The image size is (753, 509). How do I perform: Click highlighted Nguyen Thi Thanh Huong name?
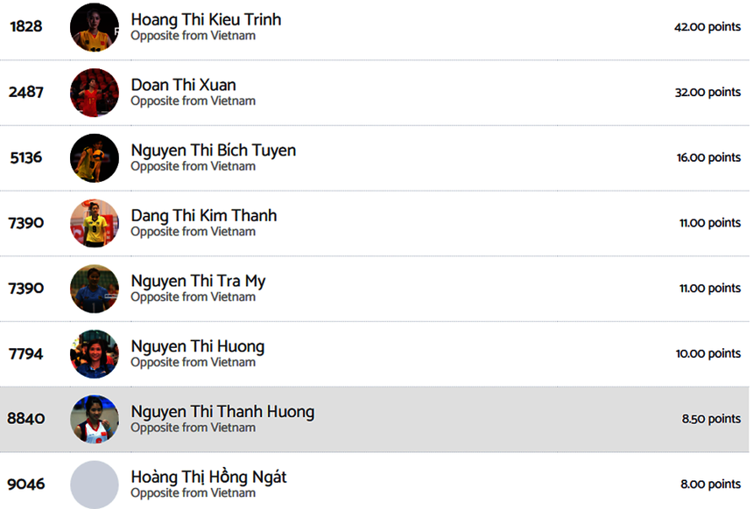(222, 411)
